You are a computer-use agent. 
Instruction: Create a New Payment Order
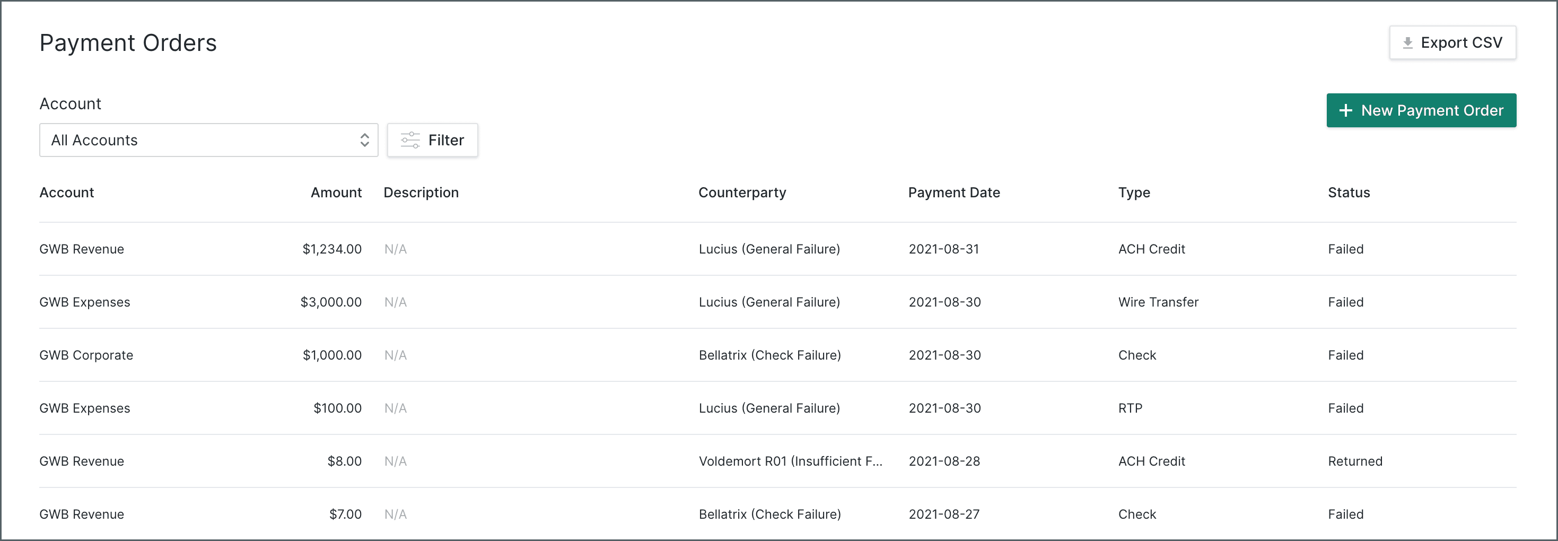coord(1421,111)
